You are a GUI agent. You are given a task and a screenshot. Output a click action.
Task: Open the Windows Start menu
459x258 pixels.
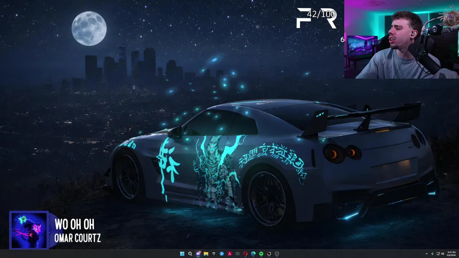pyautogui.click(x=182, y=254)
